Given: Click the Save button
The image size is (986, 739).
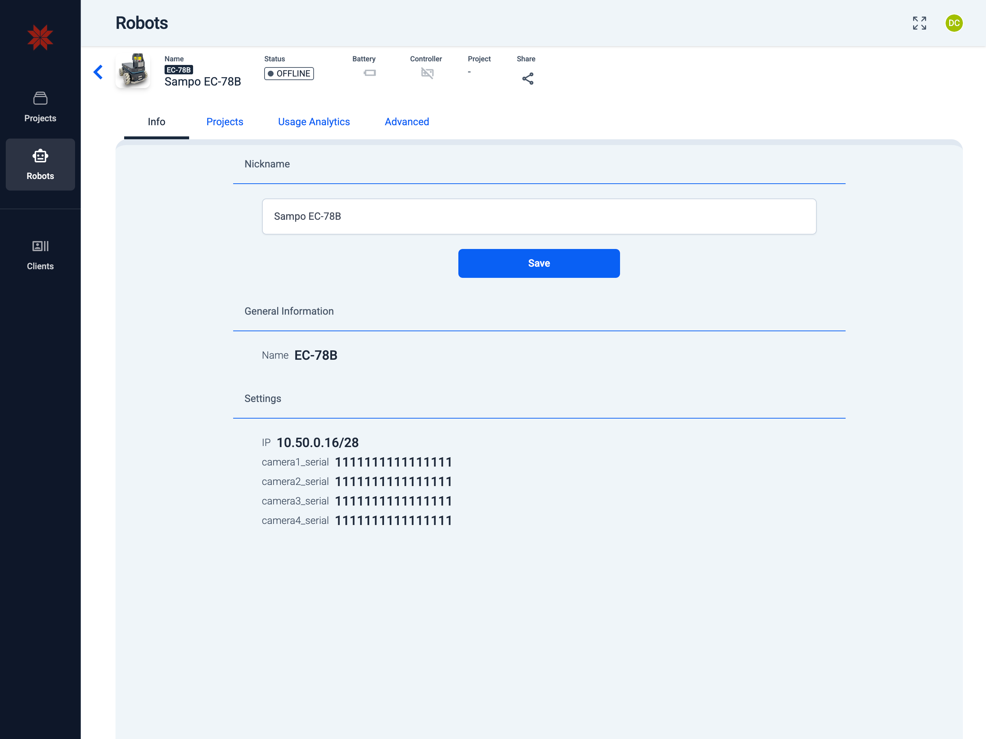Looking at the screenshot, I should 538,263.
